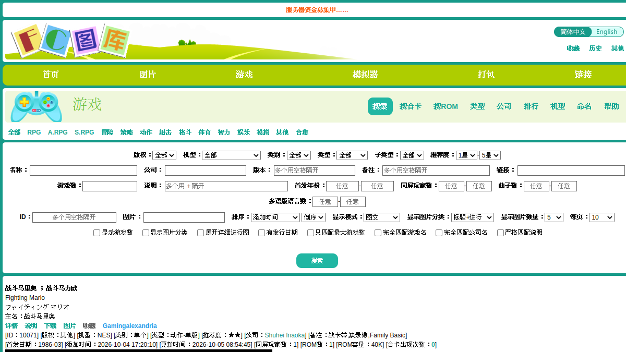Open the 子类型 dropdown
This screenshot has width=626, height=352.
pos(412,155)
